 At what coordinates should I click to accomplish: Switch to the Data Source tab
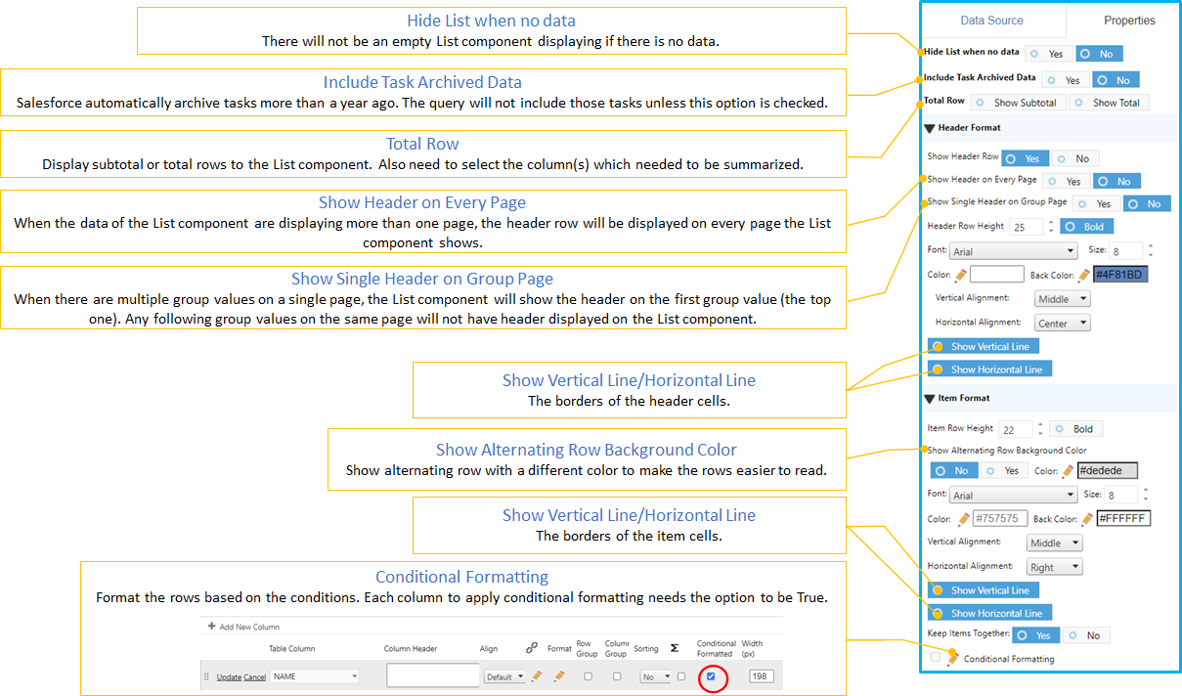(x=991, y=21)
